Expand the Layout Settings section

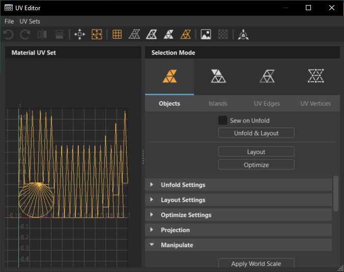239,200
